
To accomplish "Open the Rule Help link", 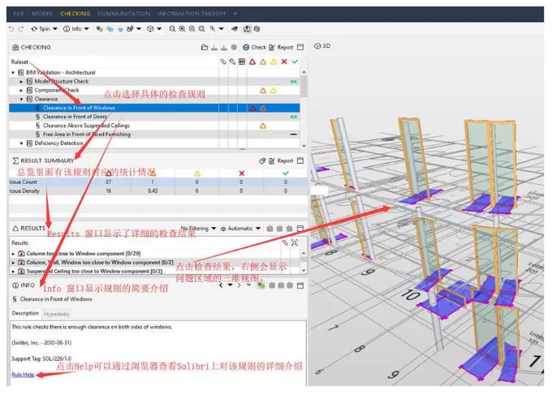I will coord(23,375).
